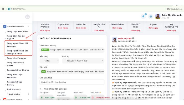Select Tăng Người Theo Dõi Trang Cá Nhân
The height and width of the screenshot is (105, 184).
coord(18,52)
